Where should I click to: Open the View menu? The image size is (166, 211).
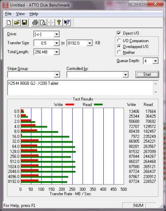coord(20,14)
